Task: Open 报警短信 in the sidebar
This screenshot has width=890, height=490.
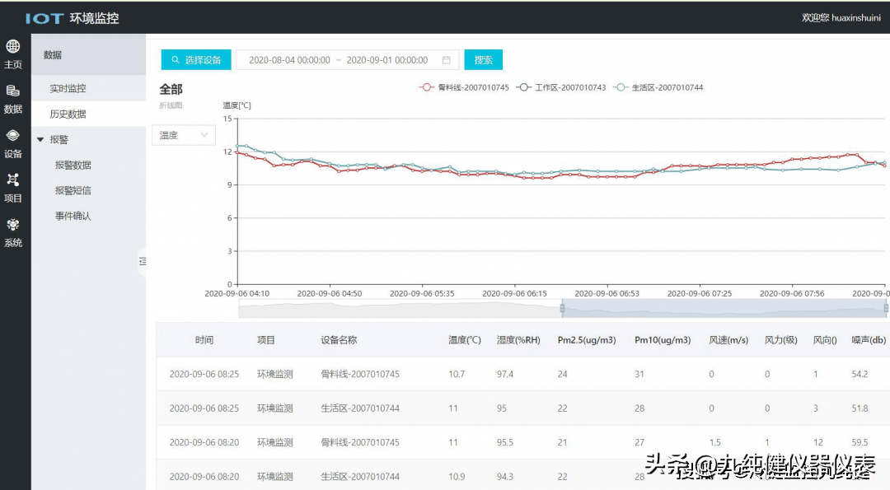Action: click(73, 190)
